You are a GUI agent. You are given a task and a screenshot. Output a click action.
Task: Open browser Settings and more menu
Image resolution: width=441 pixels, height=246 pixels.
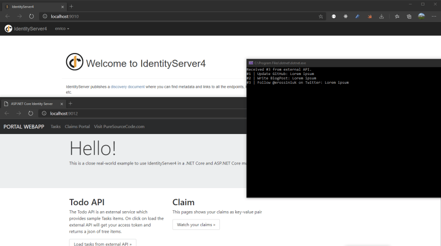pyautogui.click(x=434, y=17)
